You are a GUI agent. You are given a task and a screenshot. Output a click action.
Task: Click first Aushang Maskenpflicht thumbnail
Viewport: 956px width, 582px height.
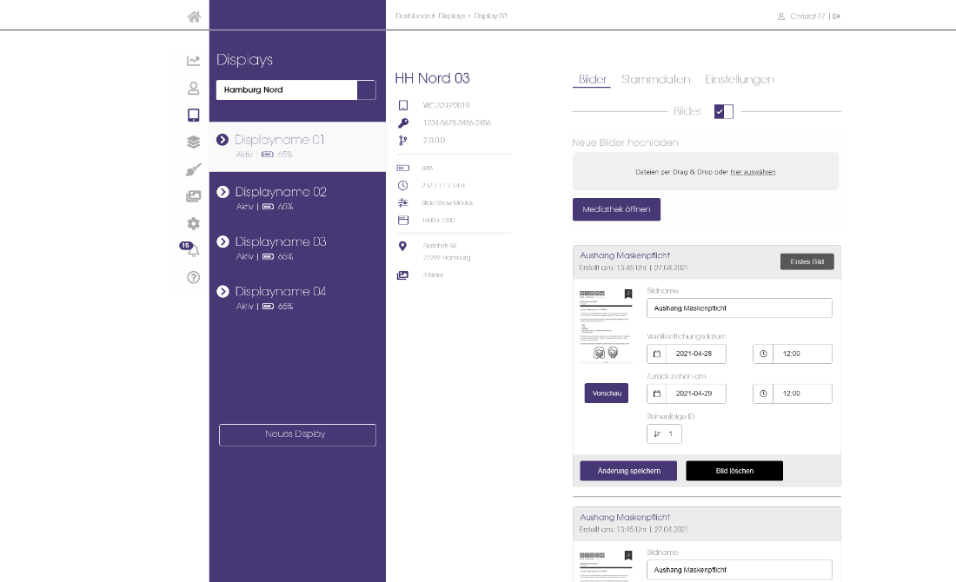tap(606, 326)
